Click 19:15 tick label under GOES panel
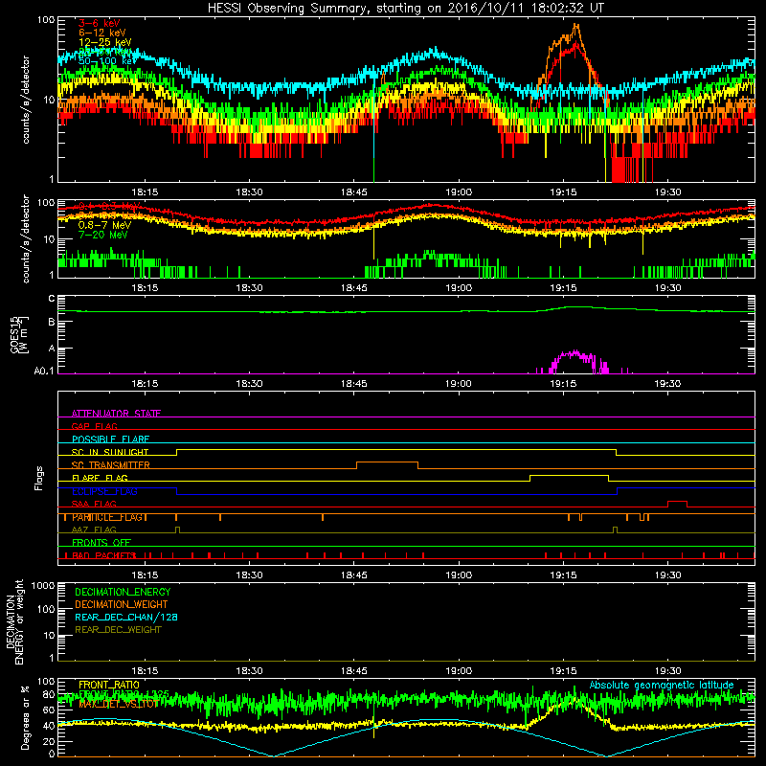Screen dimensions: 766x766 click(x=563, y=384)
